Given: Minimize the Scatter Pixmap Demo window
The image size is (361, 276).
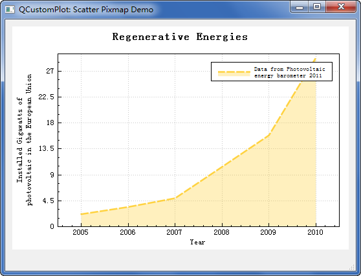Looking at the screenshot, I should (x=300, y=7).
